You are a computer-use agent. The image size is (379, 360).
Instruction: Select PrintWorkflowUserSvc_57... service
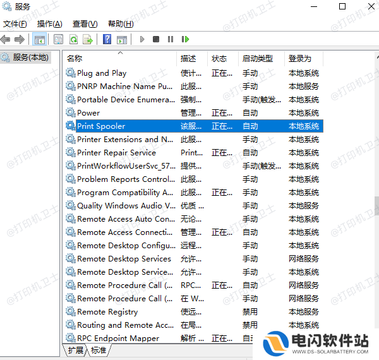(195, 165)
